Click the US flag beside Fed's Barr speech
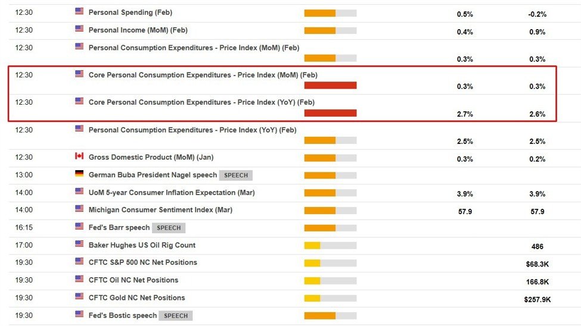The width and height of the screenshot is (581, 326). pyautogui.click(x=79, y=227)
